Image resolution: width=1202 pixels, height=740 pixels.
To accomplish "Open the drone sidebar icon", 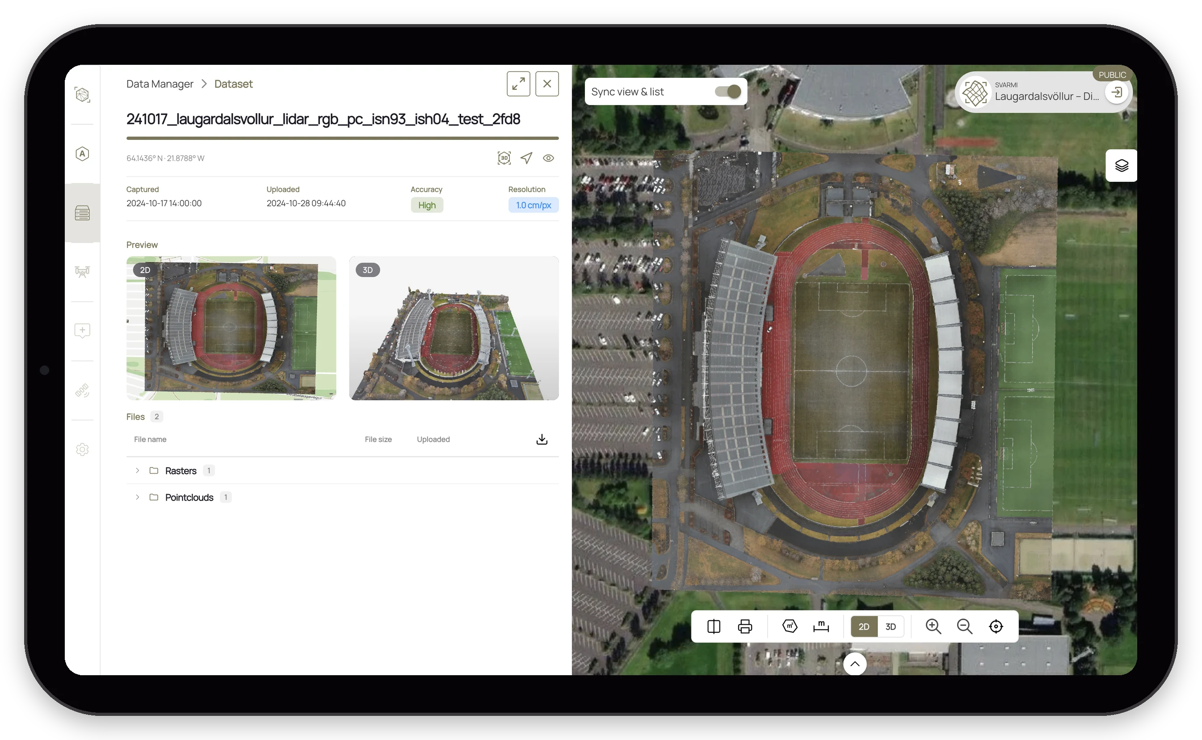I will [82, 272].
